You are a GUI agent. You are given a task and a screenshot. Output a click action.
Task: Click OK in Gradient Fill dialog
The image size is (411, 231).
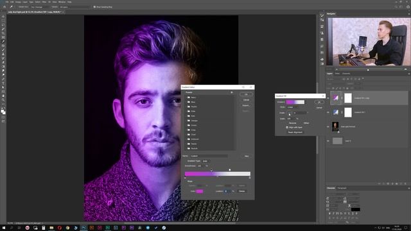[x=319, y=102]
